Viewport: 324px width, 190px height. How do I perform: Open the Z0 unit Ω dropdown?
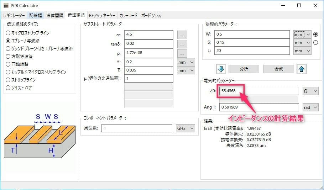coord(310,91)
